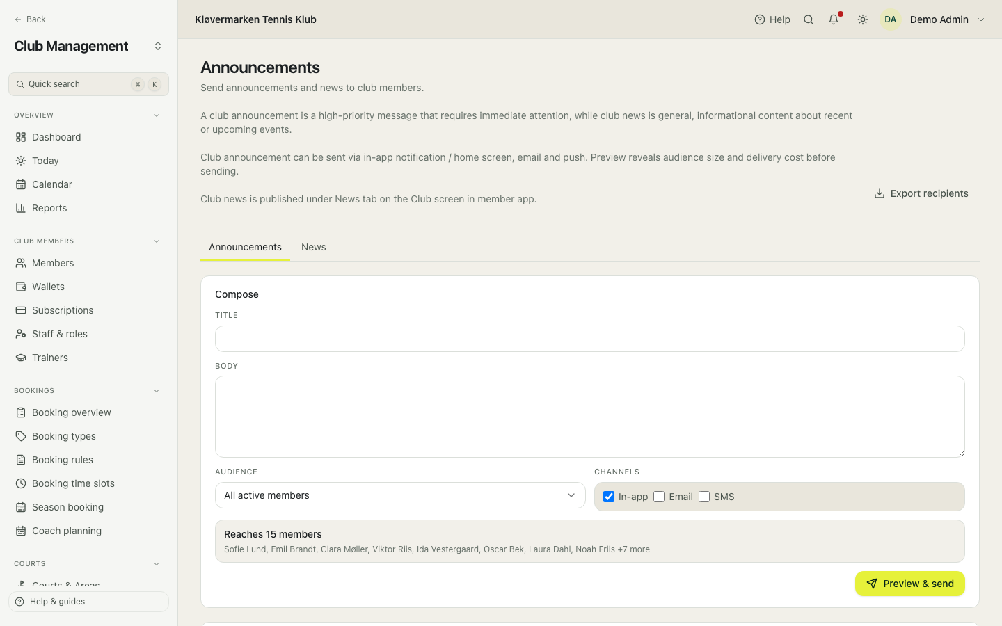The height and width of the screenshot is (626, 1002).
Task: Click the Booking types tag icon
Action: [x=21, y=436]
